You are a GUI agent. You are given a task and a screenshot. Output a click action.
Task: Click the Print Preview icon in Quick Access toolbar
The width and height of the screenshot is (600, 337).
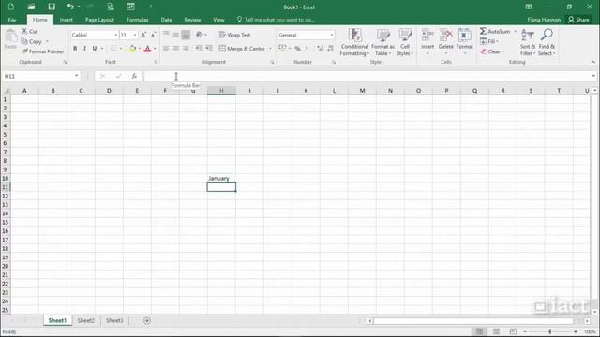[x=111, y=7]
